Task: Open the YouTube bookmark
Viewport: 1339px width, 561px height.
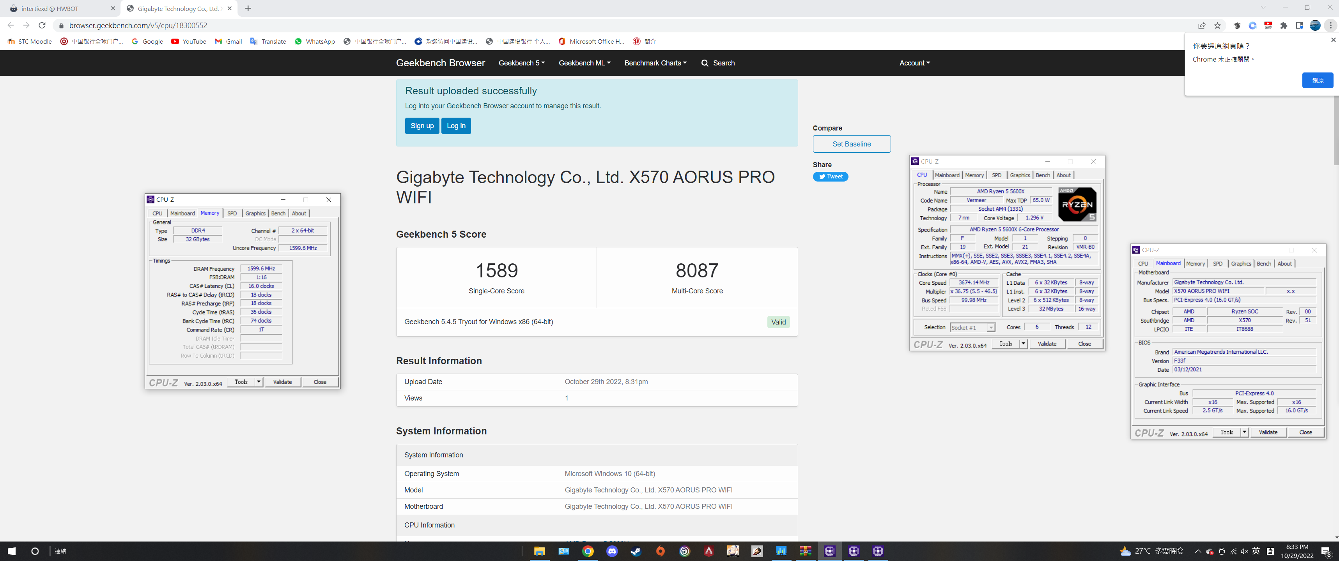Action: tap(189, 42)
